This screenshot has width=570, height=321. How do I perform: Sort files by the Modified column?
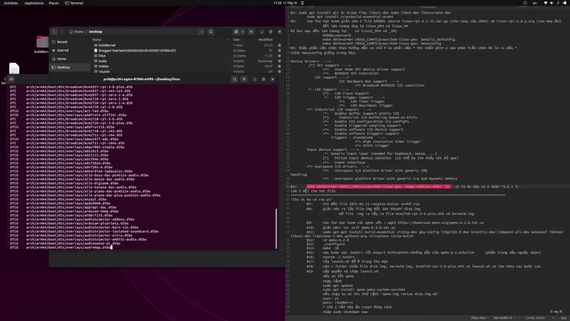(x=265, y=40)
